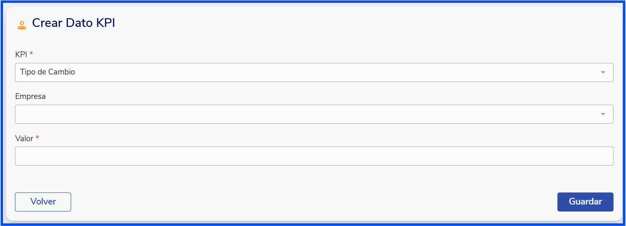Expand the Empresa dropdown arrow
Screen dimensions: 626x226
click(x=603, y=114)
